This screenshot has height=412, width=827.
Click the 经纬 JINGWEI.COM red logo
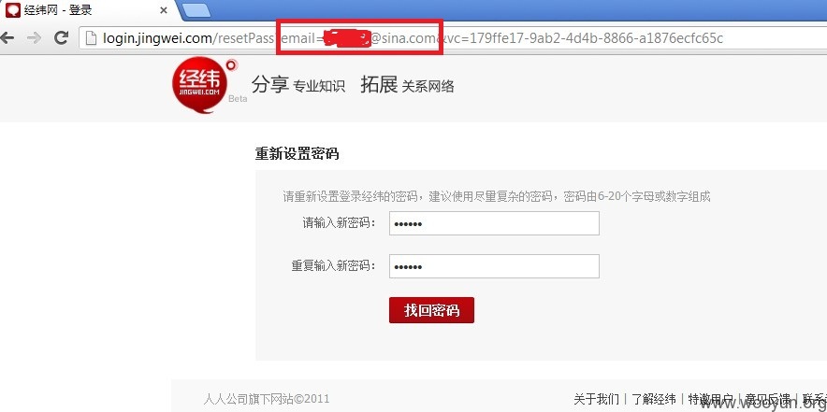click(x=203, y=85)
